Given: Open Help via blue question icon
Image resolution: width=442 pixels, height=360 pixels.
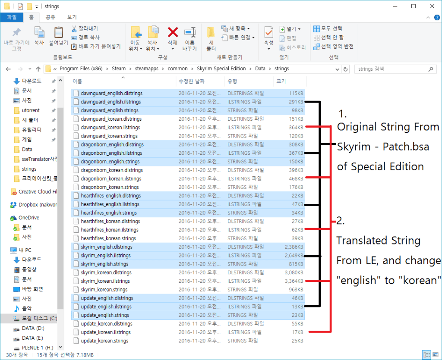Looking at the screenshot, I should [x=437, y=17].
